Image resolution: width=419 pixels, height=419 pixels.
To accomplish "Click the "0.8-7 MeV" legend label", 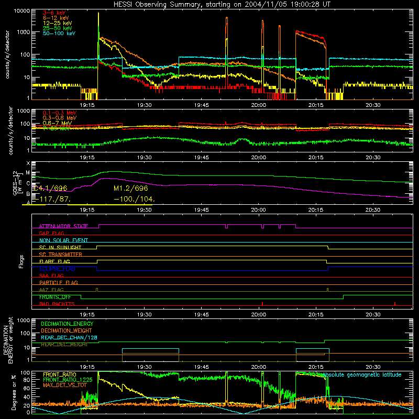I will coord(57,123).
